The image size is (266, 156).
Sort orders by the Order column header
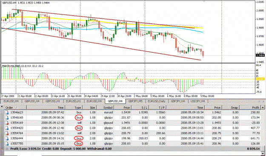coord(15,107)
